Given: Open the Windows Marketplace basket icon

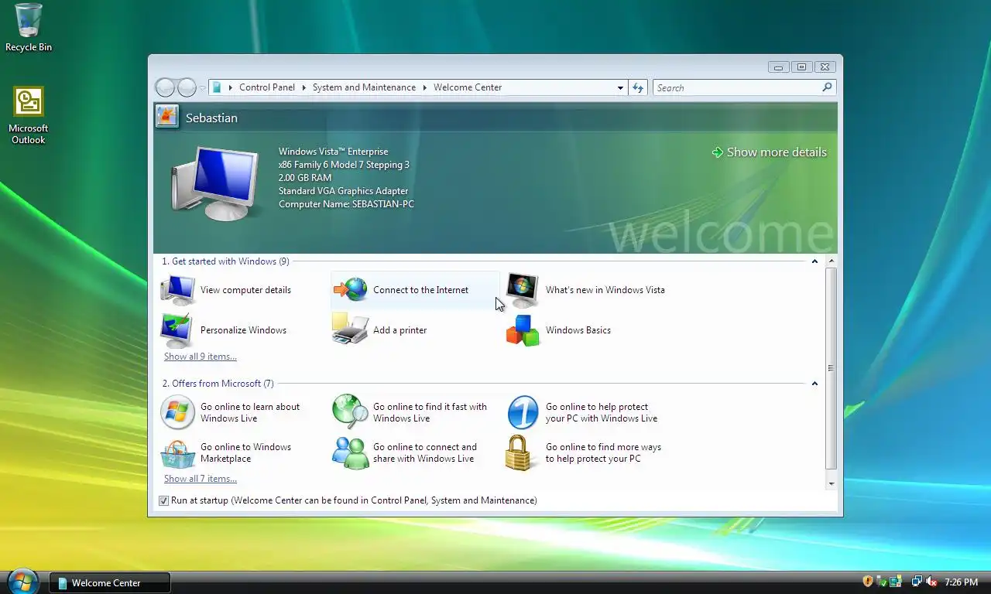Looking at the screenshot, I should 177,452.
